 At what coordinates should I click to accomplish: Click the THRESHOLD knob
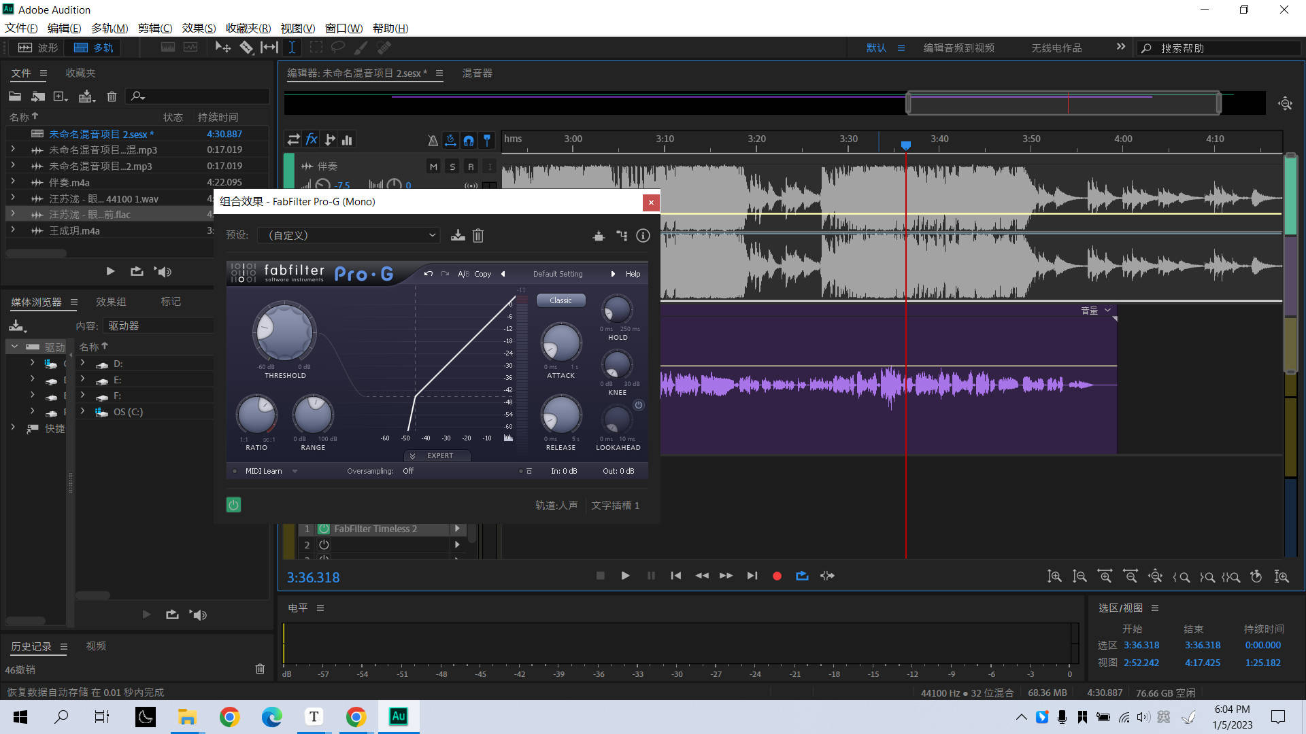point(284,332)
